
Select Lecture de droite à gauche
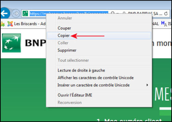click(99, 70)
